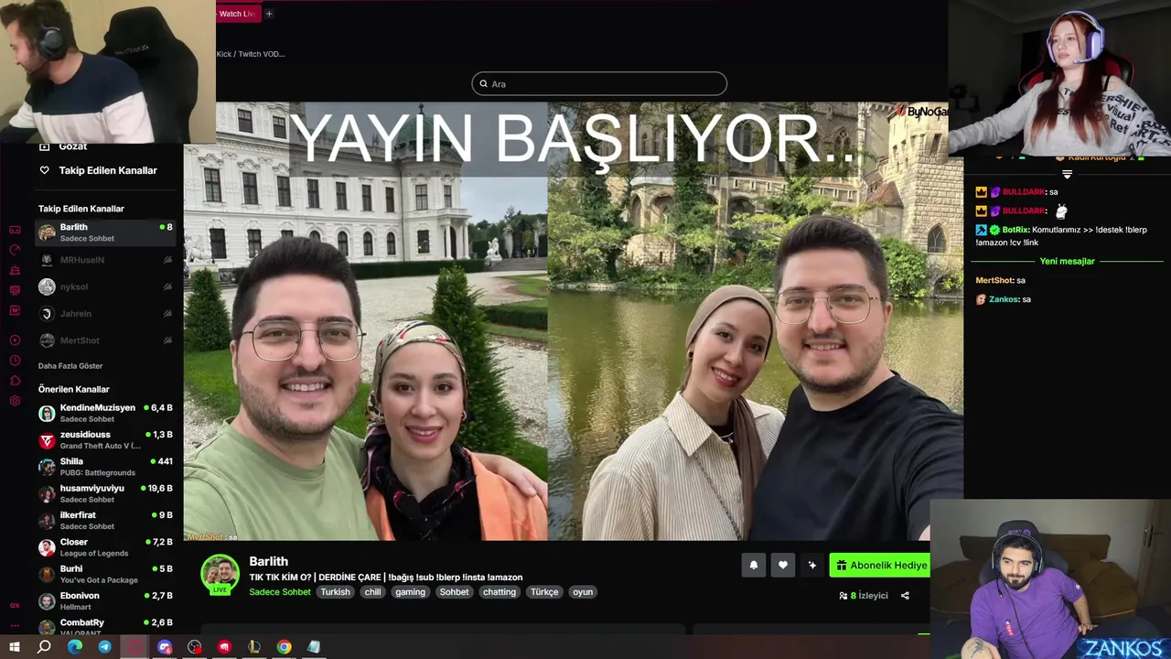Click BotRix username in chat
Screen dimensions: 1171x659
tap(1015, 230)
